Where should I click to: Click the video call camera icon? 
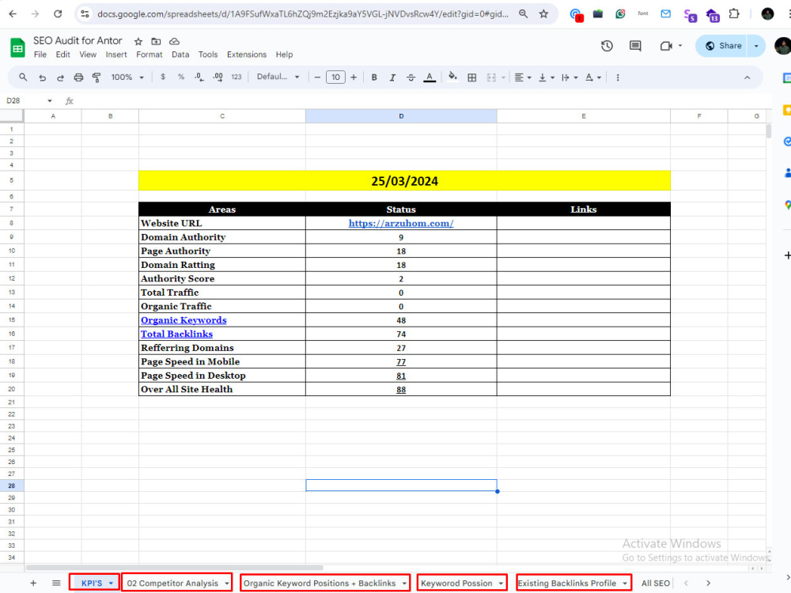pos(666,46)
